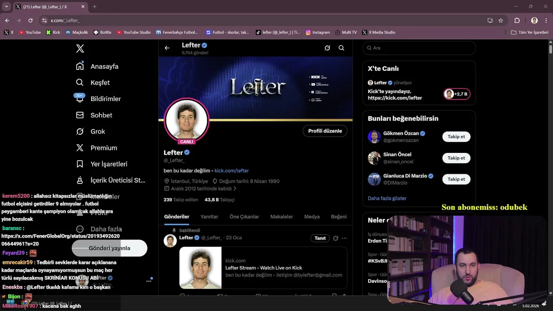The height and width of the screenshot is (311, 553).
Task: Switch to the Makaleler tab
Action: [282, 217]
